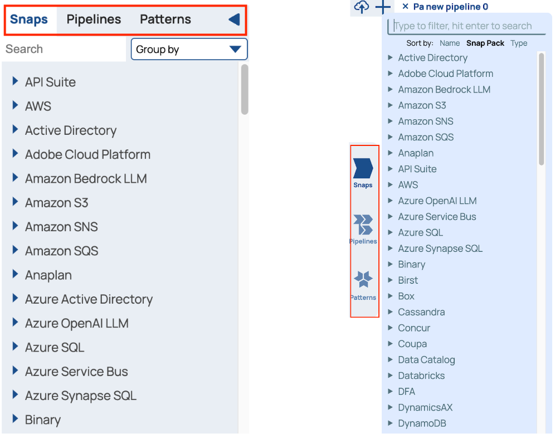Expand the Databricks snap pack
555x439 pixels.
coord(390,375)
